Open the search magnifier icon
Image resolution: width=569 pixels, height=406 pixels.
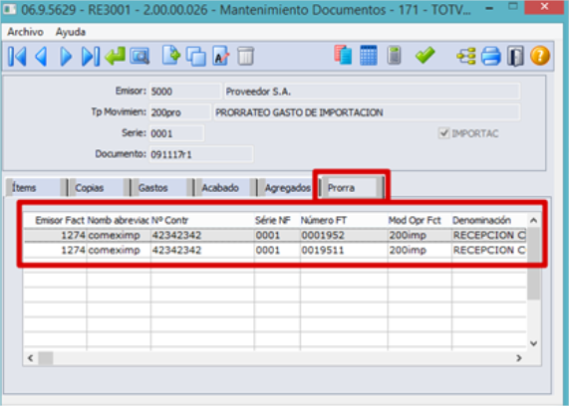[x=140, y=56]
